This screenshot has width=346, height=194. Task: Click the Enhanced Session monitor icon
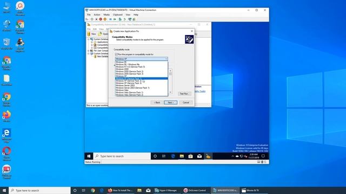[130, 19]
